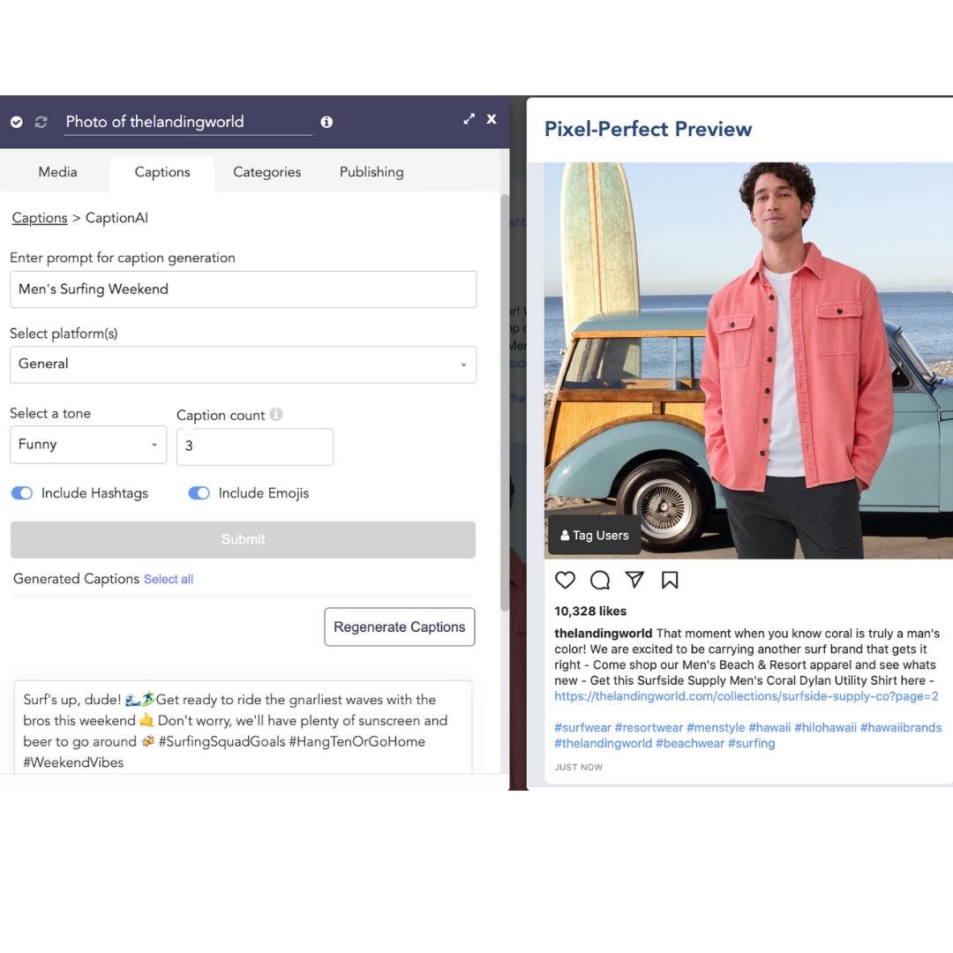Click the paper plane share icon
The image size is (953, 953).
634,580
